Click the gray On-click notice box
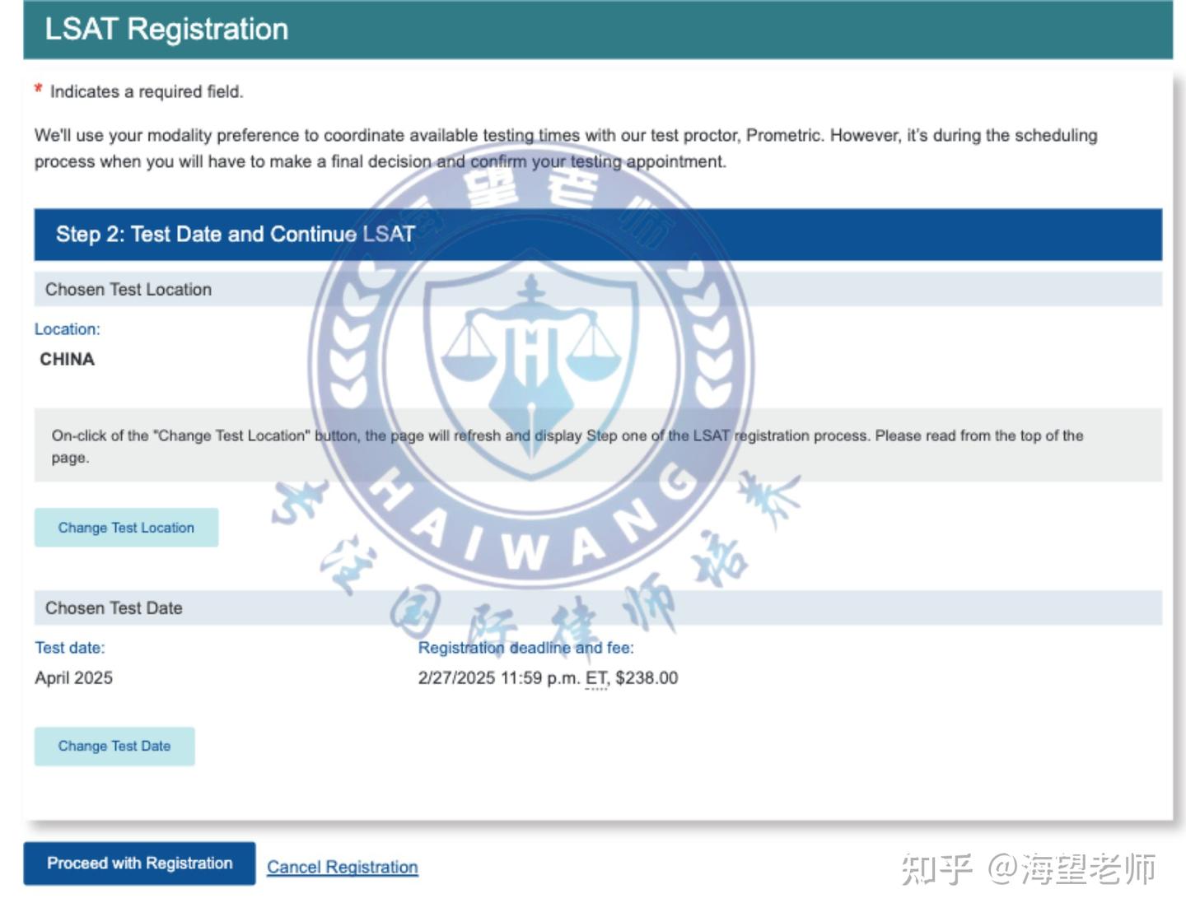Image resolution: width=1186 pixels, height=917 pixels. click(x=598, y=445)
